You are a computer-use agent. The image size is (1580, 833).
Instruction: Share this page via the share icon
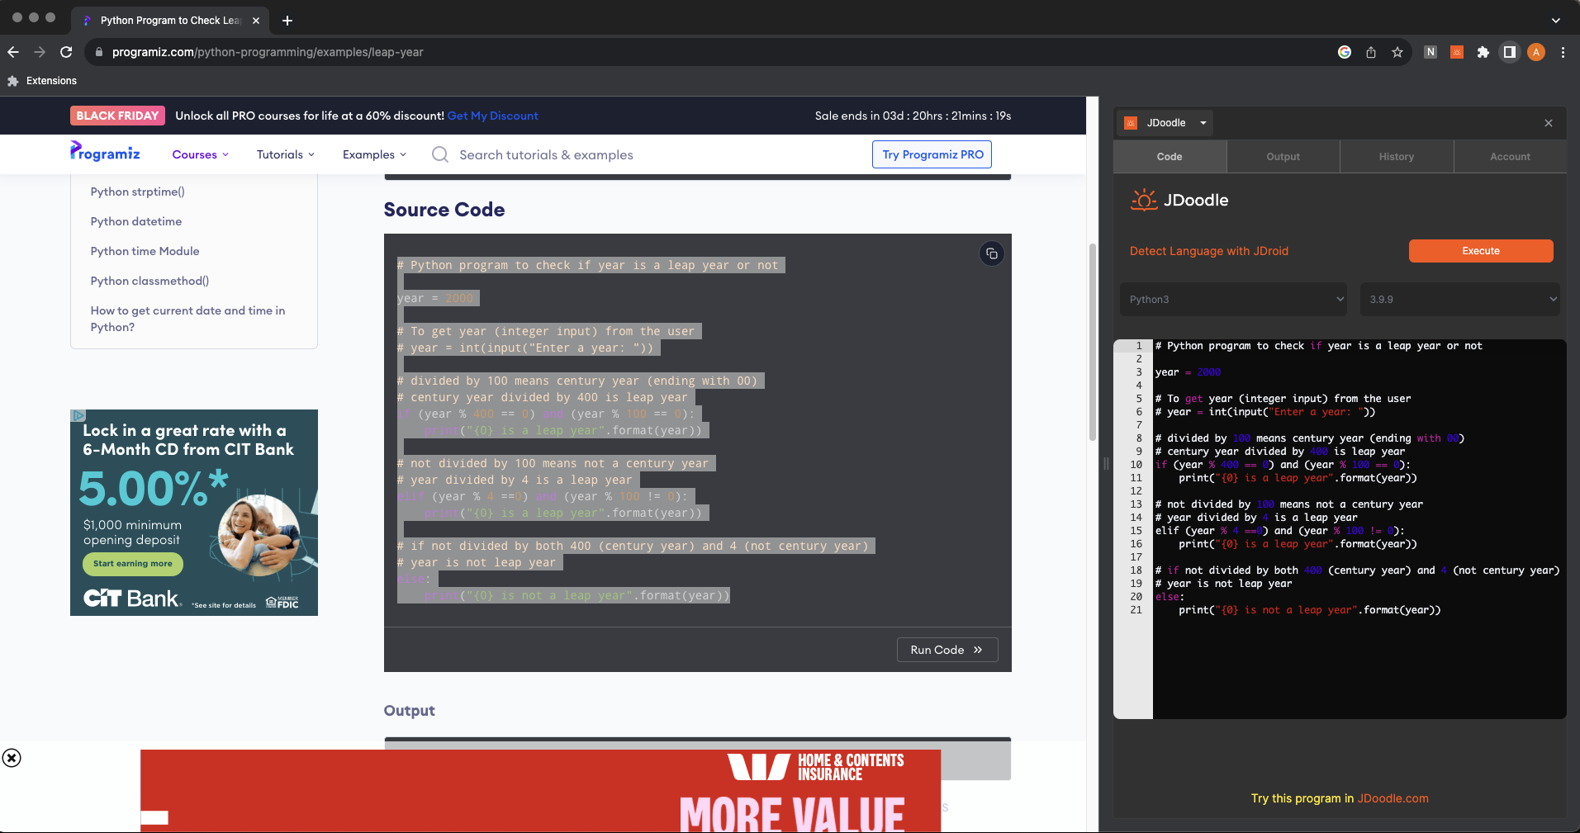point(1371,52)
